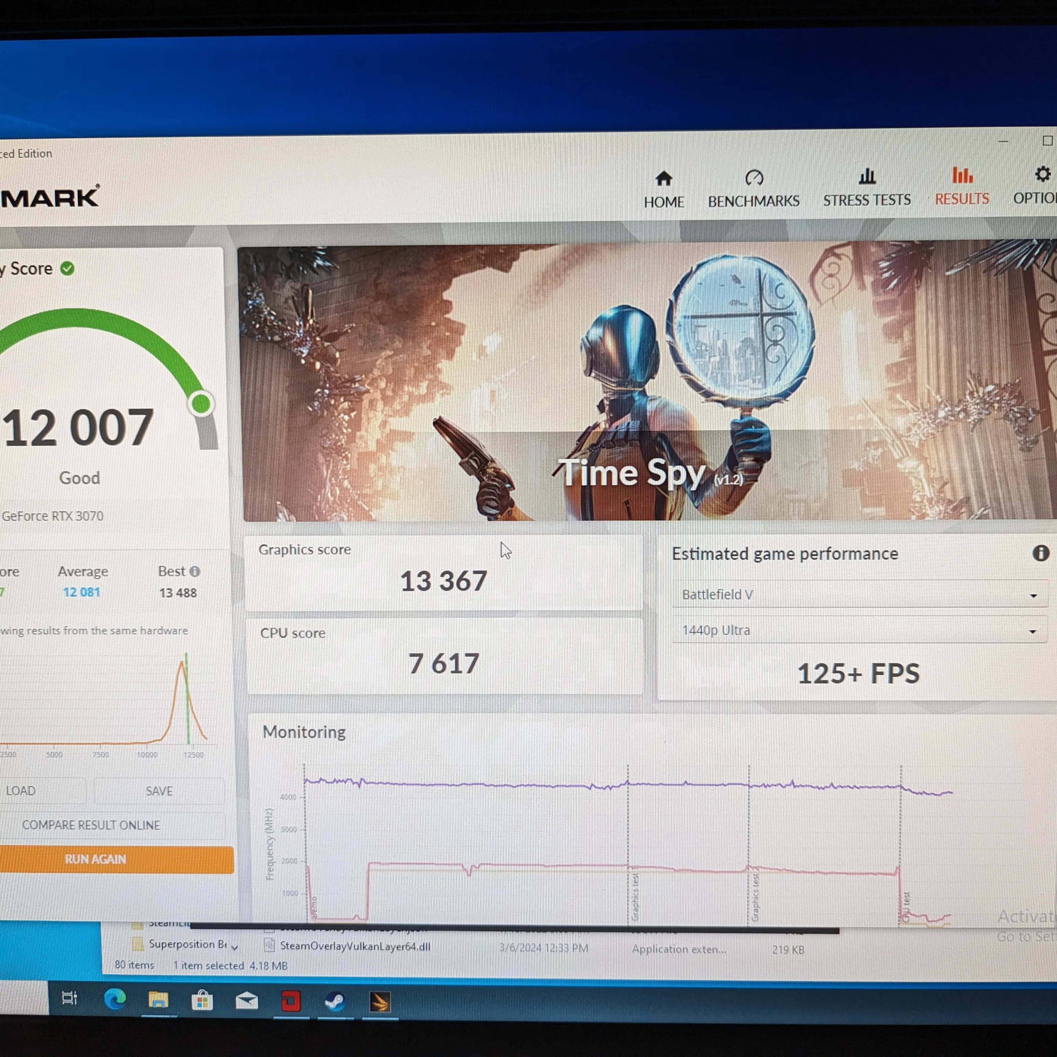Open File Explorer from the taskbar
This screenshot has width=1057, height=1057.
(x=158, y=1000)
